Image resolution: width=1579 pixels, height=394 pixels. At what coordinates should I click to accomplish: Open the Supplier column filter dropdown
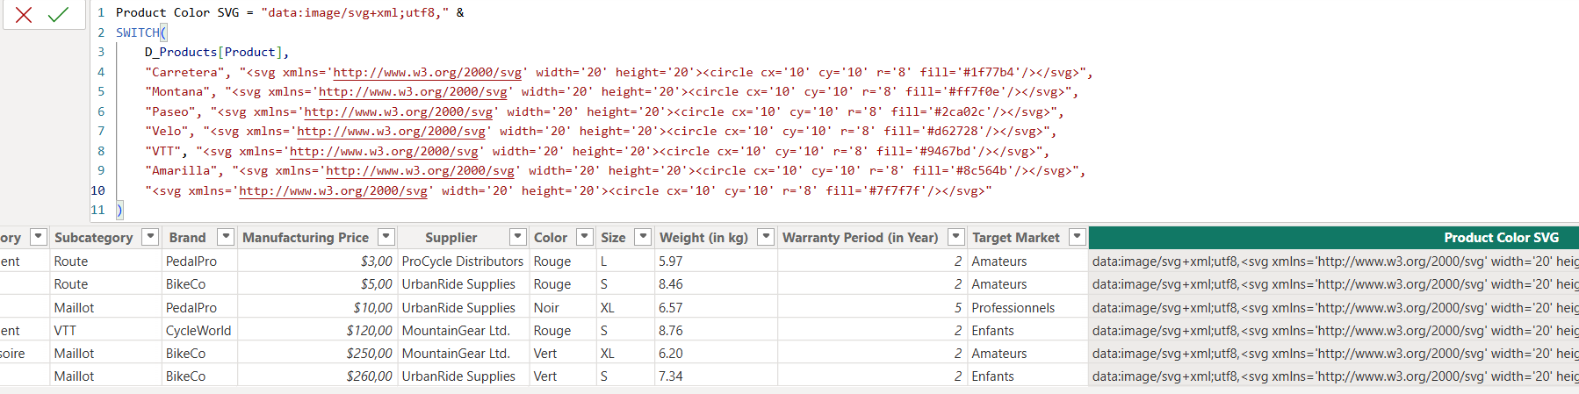point(517,237)
